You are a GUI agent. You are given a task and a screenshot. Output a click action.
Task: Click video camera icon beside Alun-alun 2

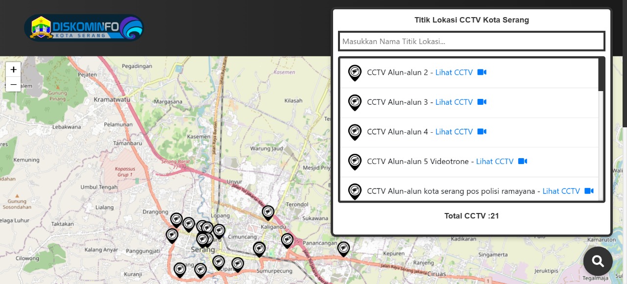point(482,72)
